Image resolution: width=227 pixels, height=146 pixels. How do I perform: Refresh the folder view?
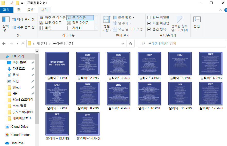point(131,44)
